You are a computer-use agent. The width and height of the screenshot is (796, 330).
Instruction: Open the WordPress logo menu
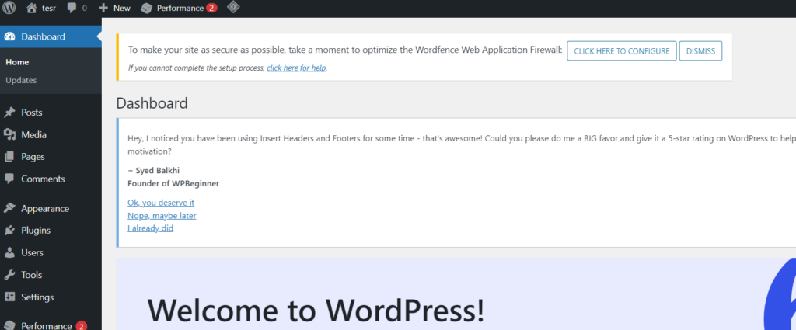click(x=9, y=8)
